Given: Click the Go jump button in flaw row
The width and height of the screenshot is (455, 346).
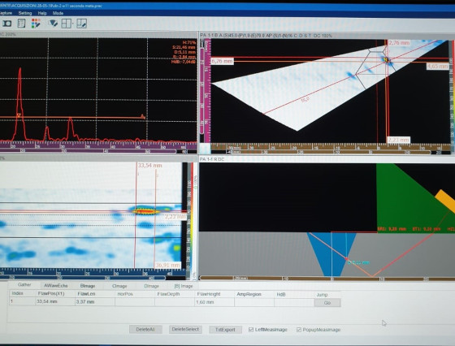Looking at the screenshot, I should (x=327, y=302).
